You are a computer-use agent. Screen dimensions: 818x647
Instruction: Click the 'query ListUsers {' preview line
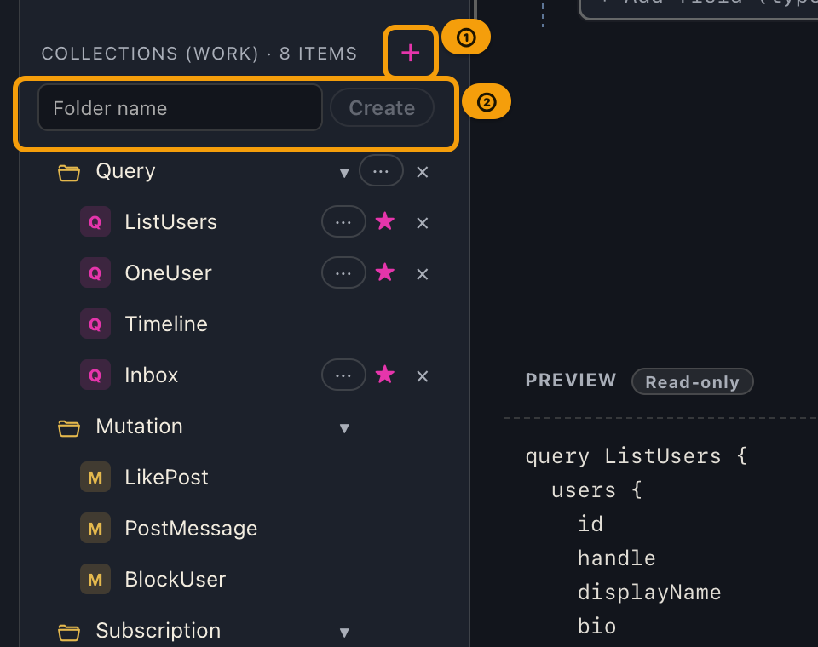pyautogui.click(x=637, y=456)
